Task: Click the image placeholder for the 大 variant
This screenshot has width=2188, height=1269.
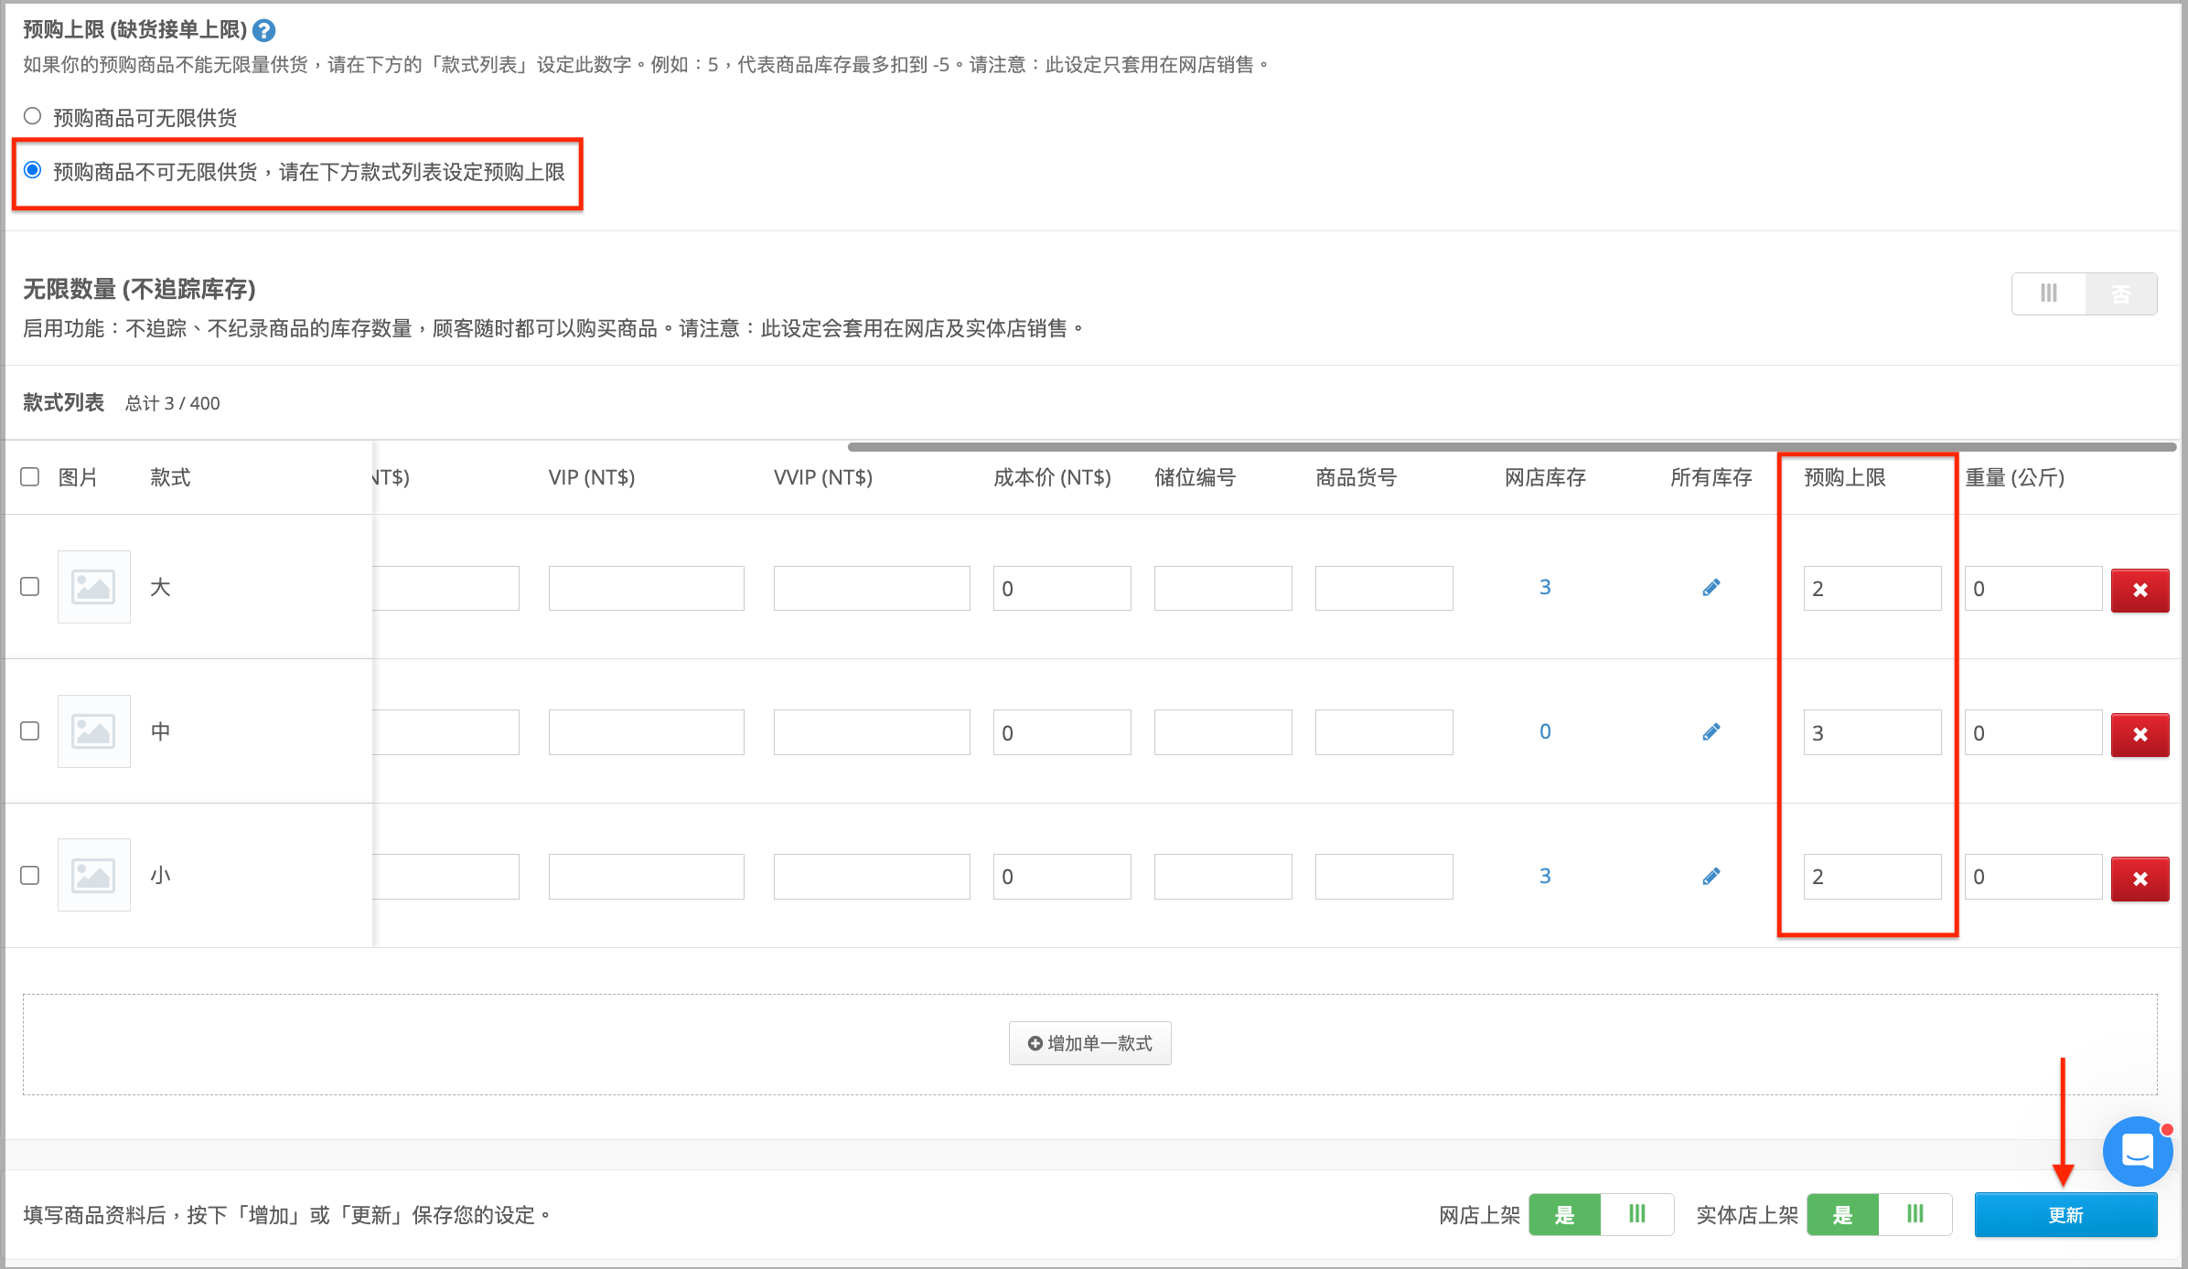Action: click(94, 587)
